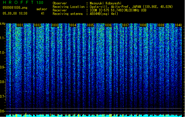Click the kHz axis unit label
This screenshot has width=185, height=117.
[x=3, y=24]
